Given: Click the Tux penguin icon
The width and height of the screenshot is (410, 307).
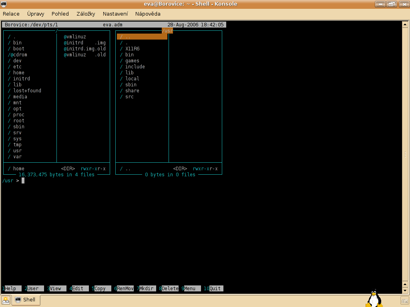Looking at the screenshot, I should pos(374,298).
